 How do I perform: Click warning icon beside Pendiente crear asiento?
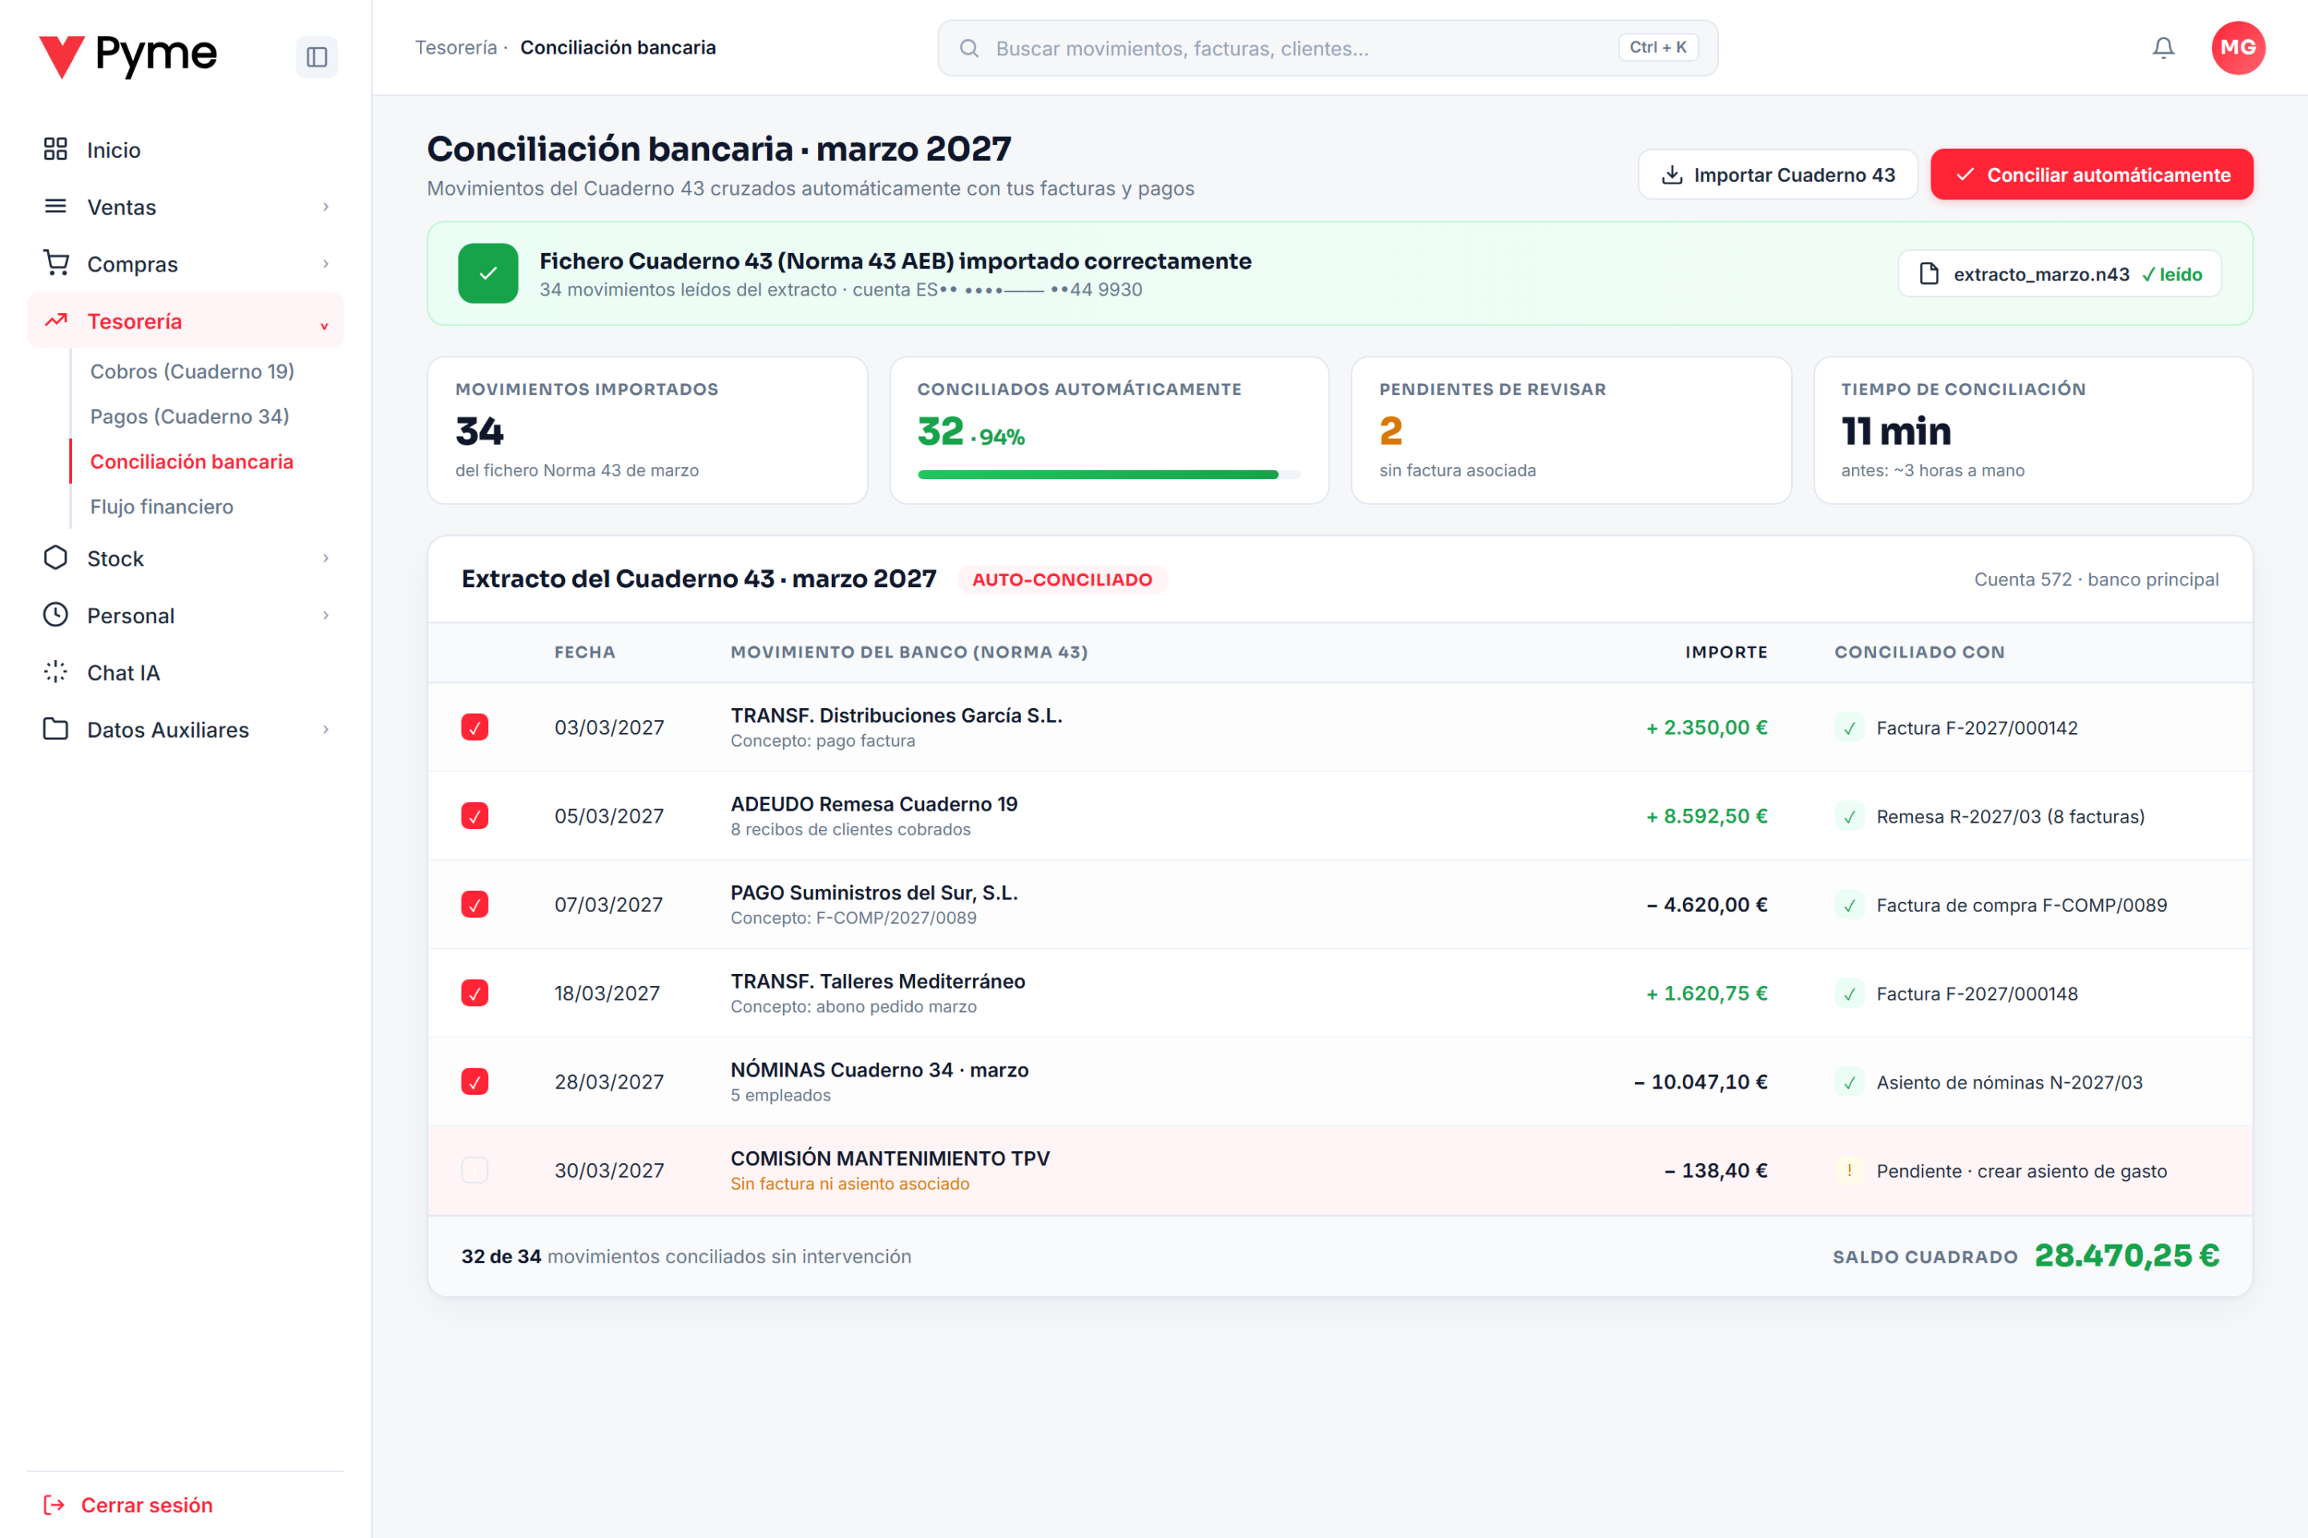click(x=1850, y=1170)
